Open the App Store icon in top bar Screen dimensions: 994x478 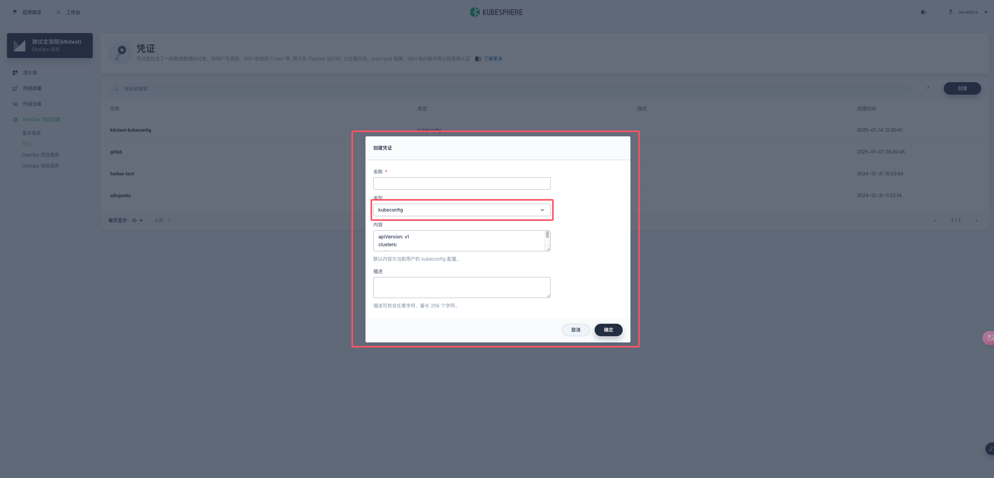coord(15,12)
